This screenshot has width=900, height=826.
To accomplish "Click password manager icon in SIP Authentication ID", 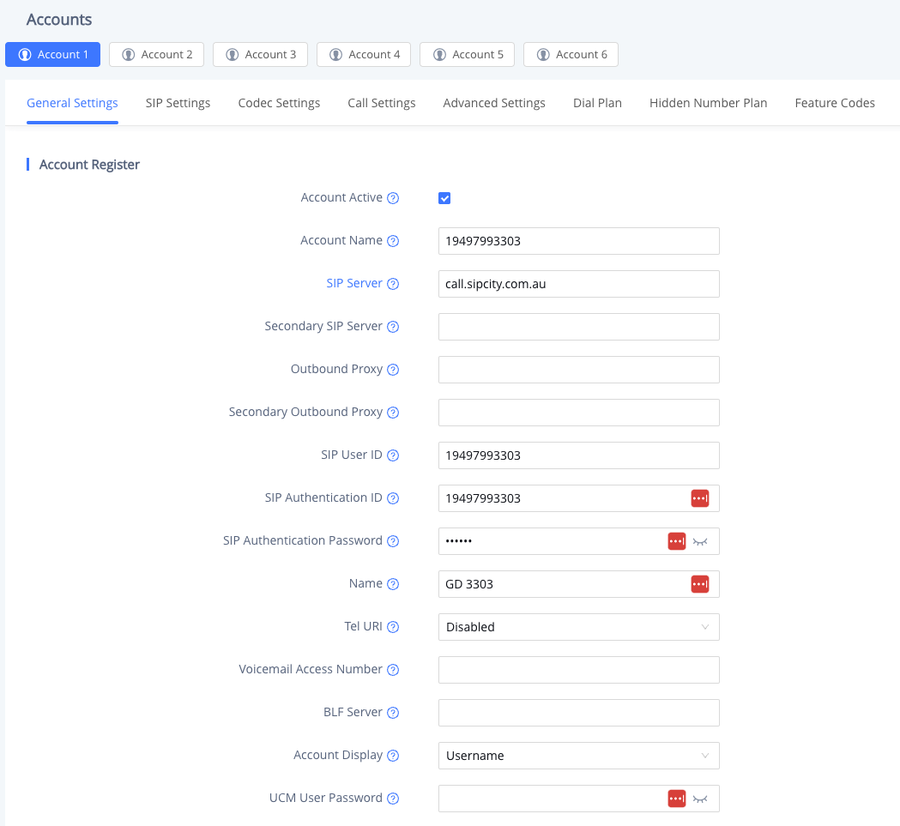I will (700, 498).
